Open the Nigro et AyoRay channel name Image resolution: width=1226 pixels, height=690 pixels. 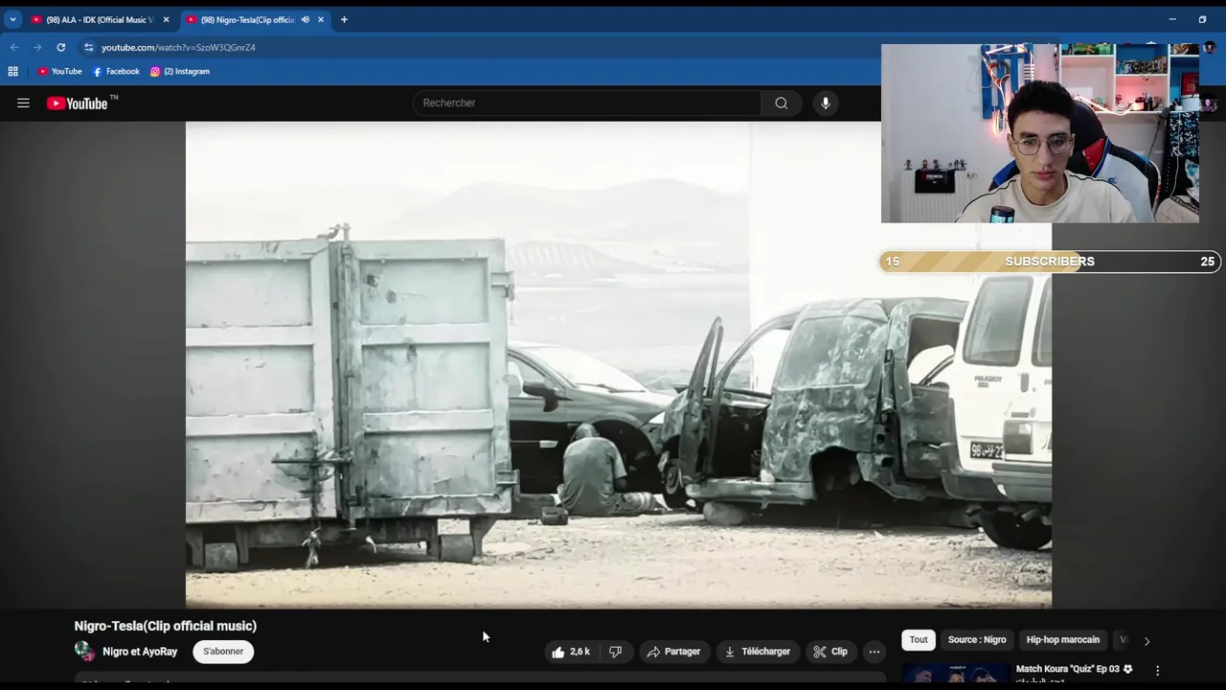[x=140, y=652]
